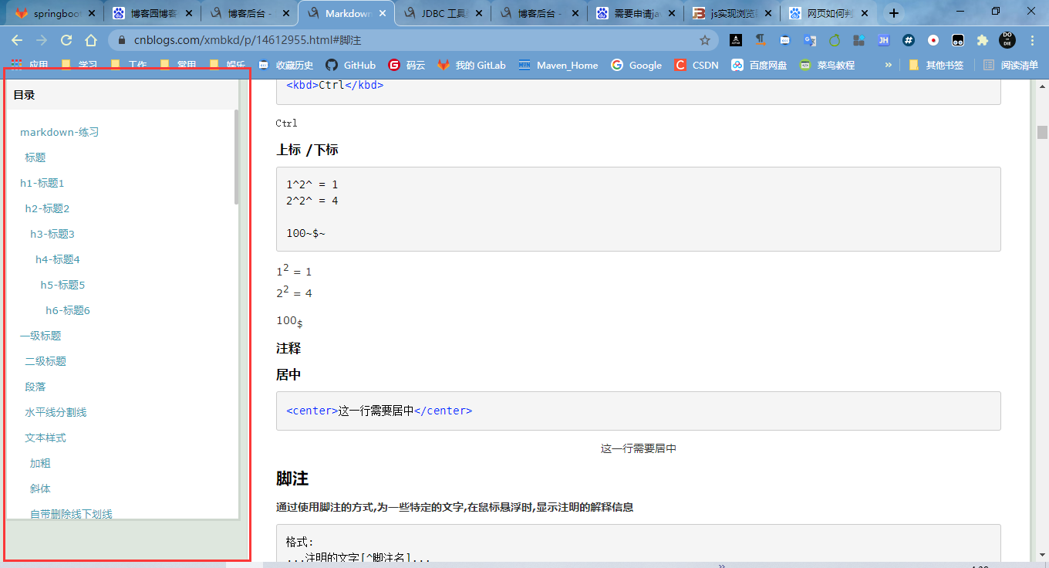
Task: Open the browser home page
Action: (91, 40)
